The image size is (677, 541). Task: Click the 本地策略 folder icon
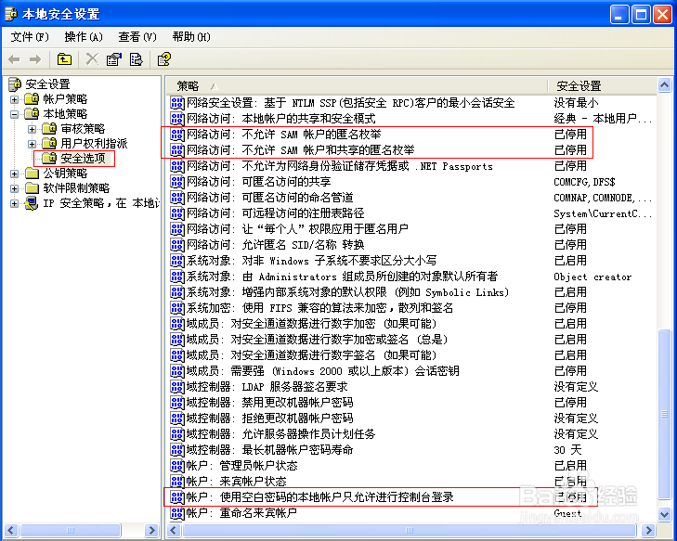tap(32, 114)
